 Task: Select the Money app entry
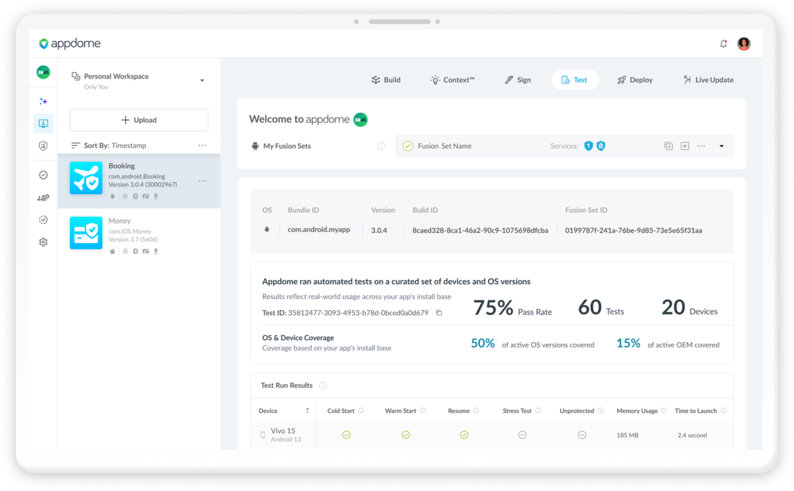[139, 236]
